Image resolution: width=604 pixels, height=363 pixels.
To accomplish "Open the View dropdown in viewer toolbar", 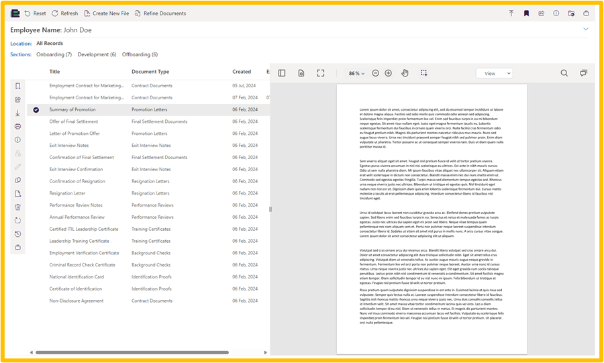I will point(494,73).
